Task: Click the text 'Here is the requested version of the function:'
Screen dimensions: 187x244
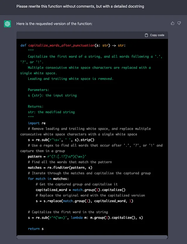Action: pos(54,24)
